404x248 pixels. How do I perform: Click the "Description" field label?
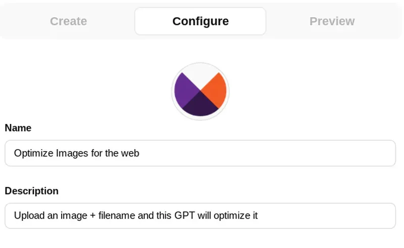click(32, 191)
